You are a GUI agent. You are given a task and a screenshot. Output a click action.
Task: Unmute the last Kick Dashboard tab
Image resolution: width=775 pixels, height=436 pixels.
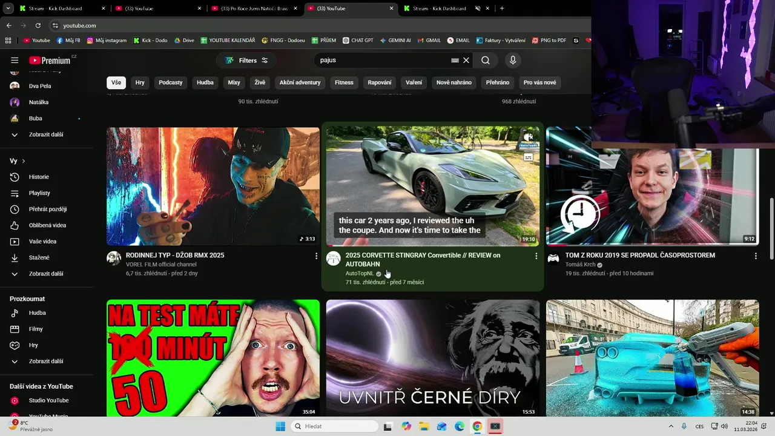[x=477, y=8]
